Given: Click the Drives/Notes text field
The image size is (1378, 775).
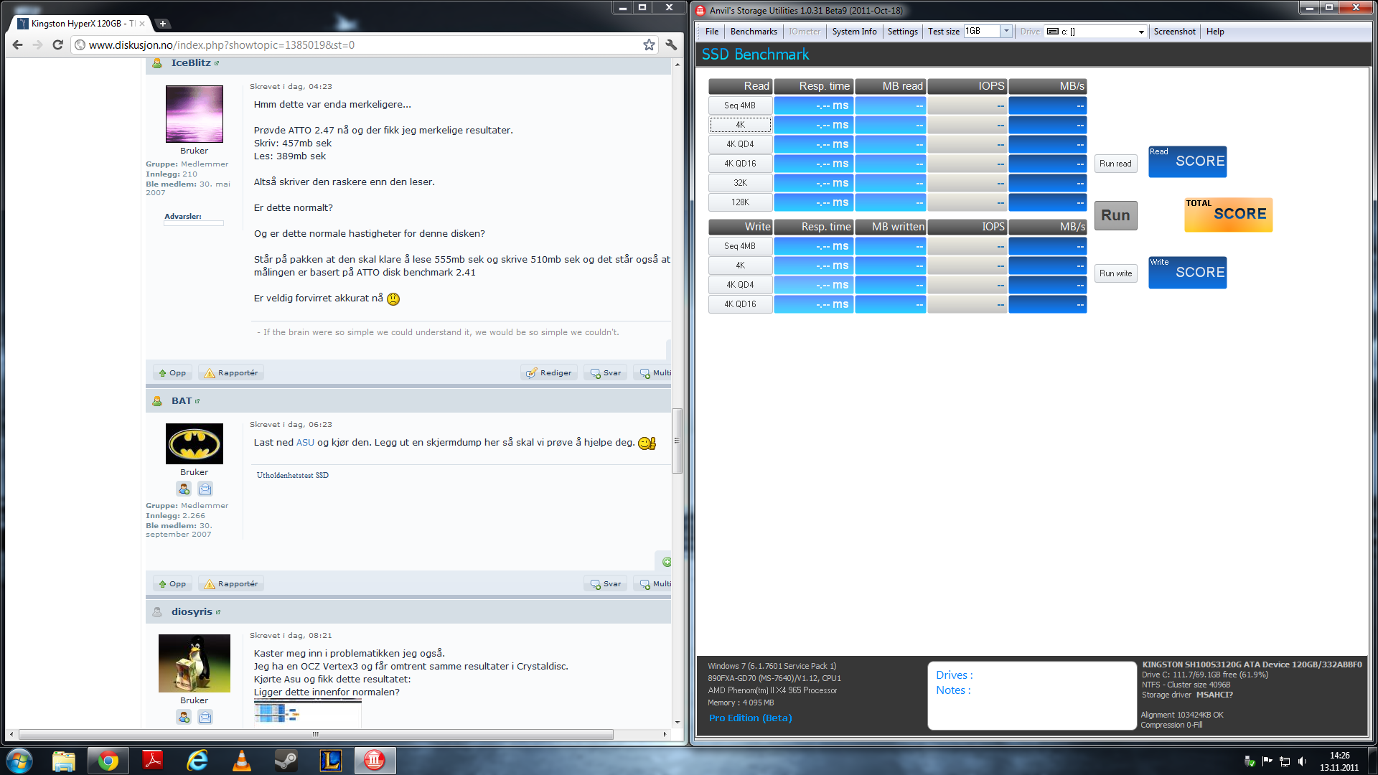Looking at the screenshot, I should tap(1031, 695).
